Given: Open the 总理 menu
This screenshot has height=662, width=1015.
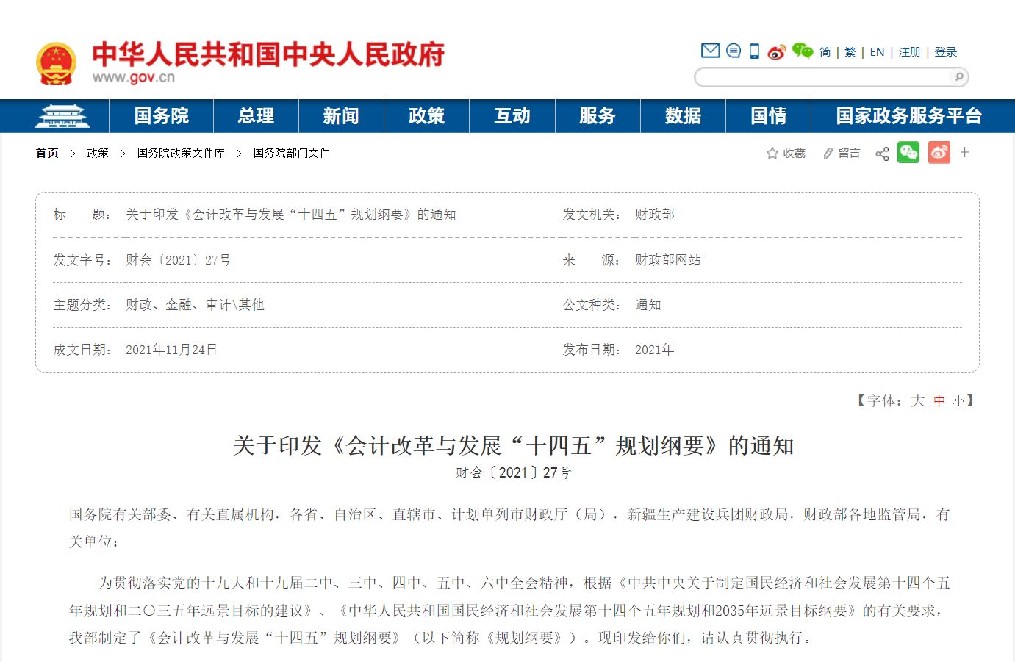Looking at the screenshot, I should click(x=256, y=116).
